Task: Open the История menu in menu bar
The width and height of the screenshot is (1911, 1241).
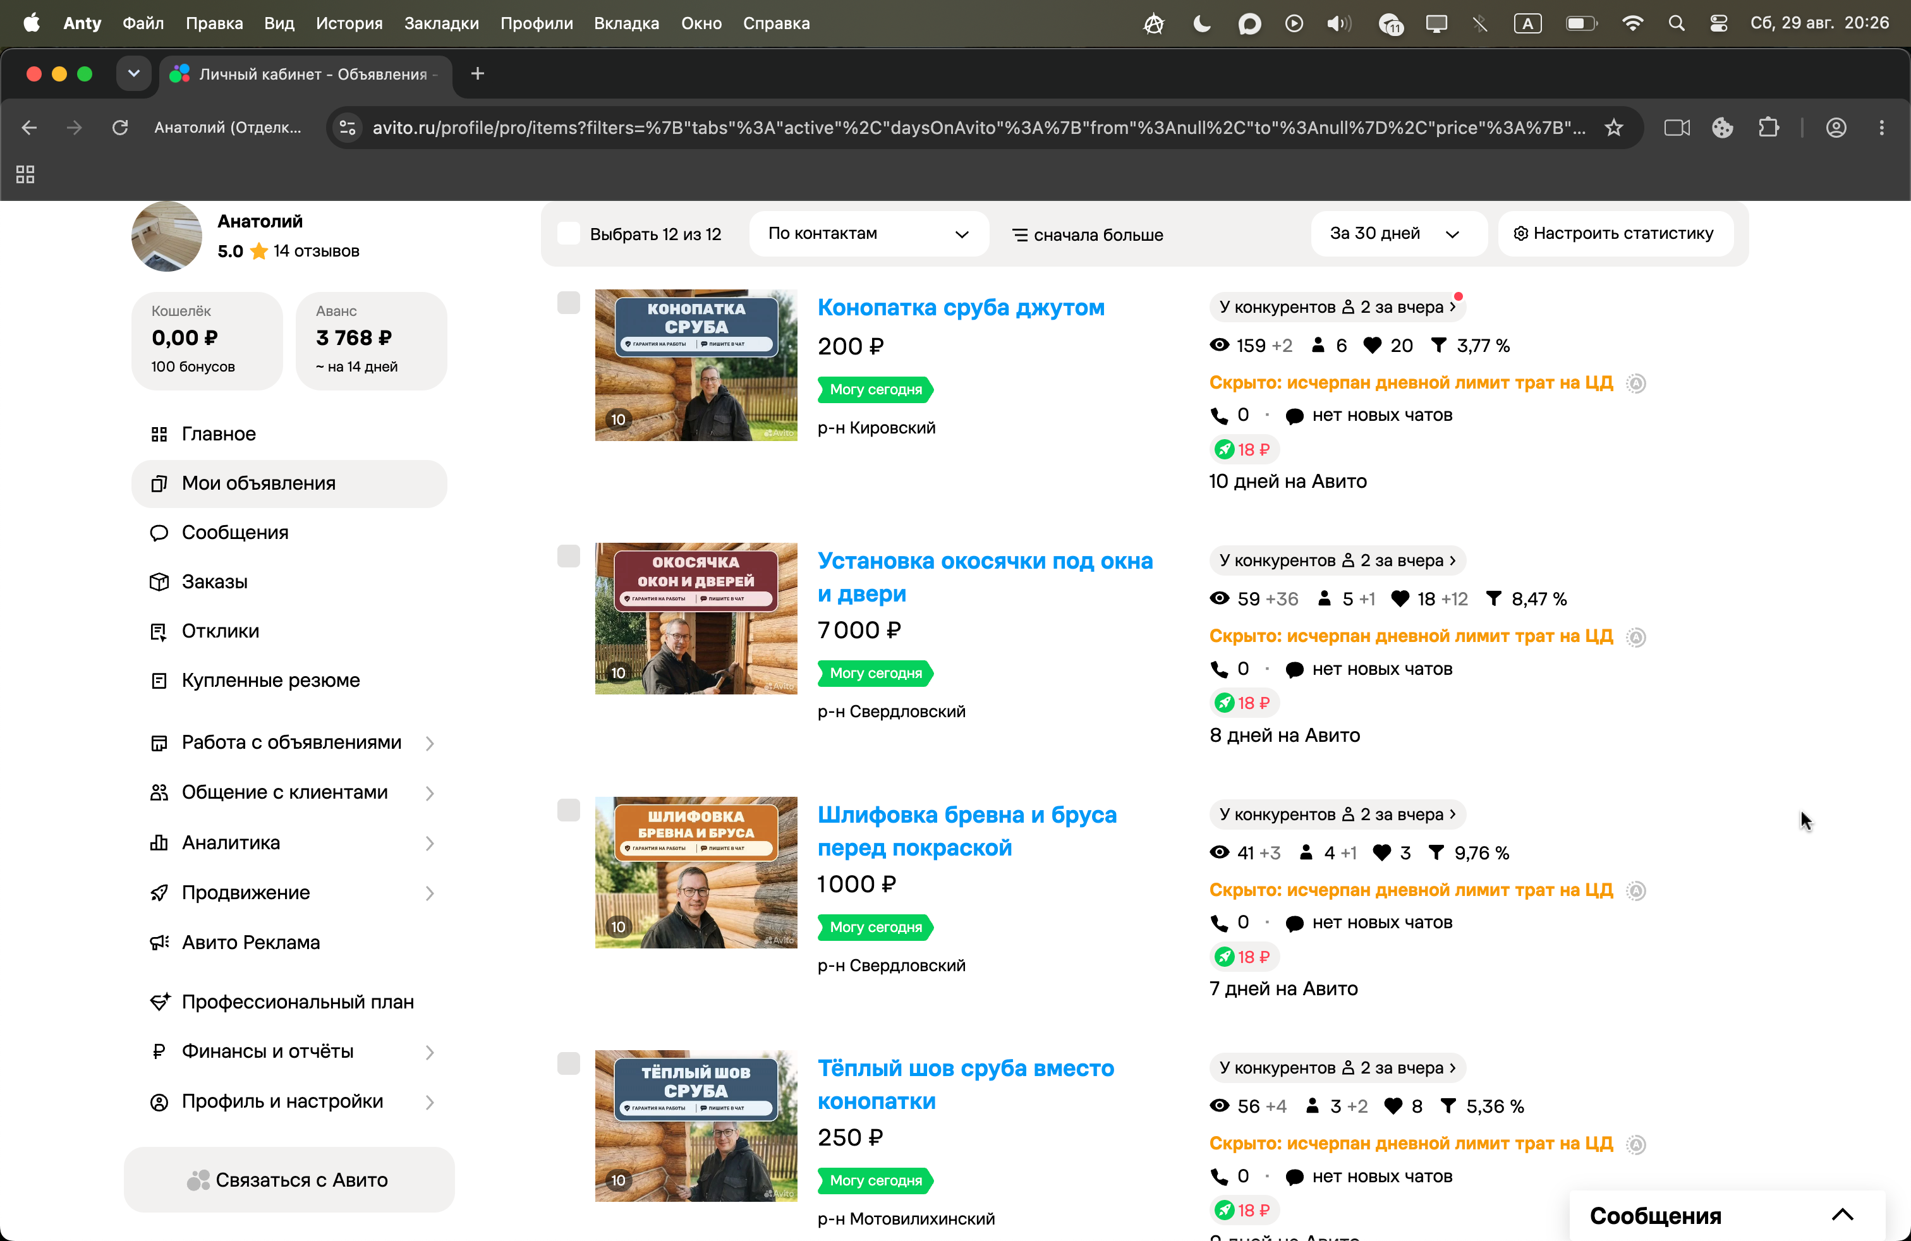Action: pos(349,23)
